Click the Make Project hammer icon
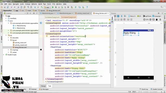Screen dimensions: 166x93 42,7
